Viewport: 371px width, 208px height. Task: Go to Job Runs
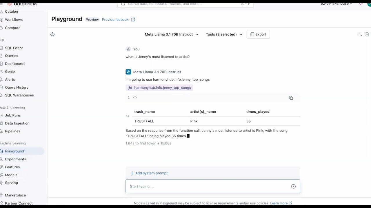(13, 115)
